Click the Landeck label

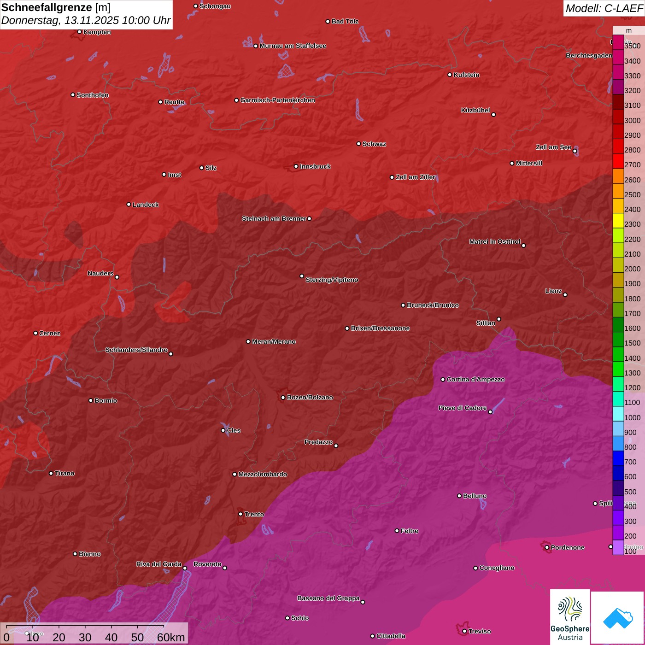click(x=146, y=205)
